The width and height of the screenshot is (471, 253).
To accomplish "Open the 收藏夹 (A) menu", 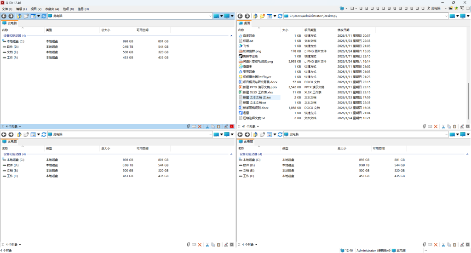I will tap(52, 9).
